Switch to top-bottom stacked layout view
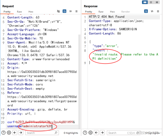163x136 pixels. [151, 2]
